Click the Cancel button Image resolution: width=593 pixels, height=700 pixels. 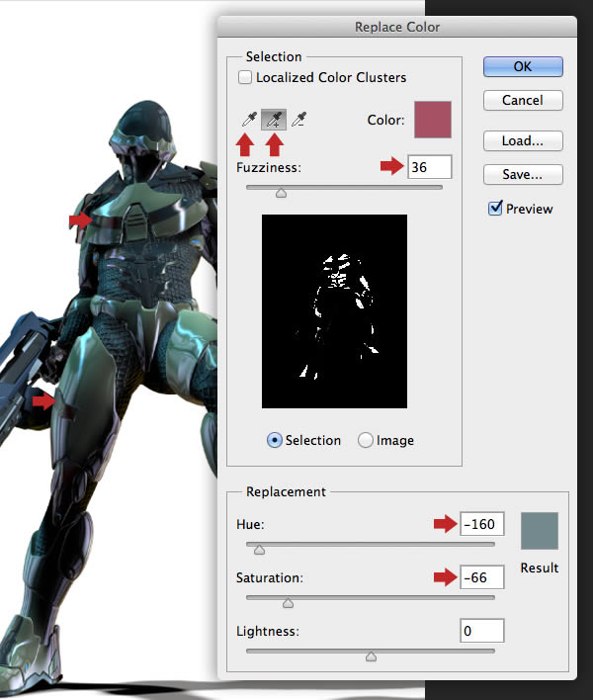[523, 100]
